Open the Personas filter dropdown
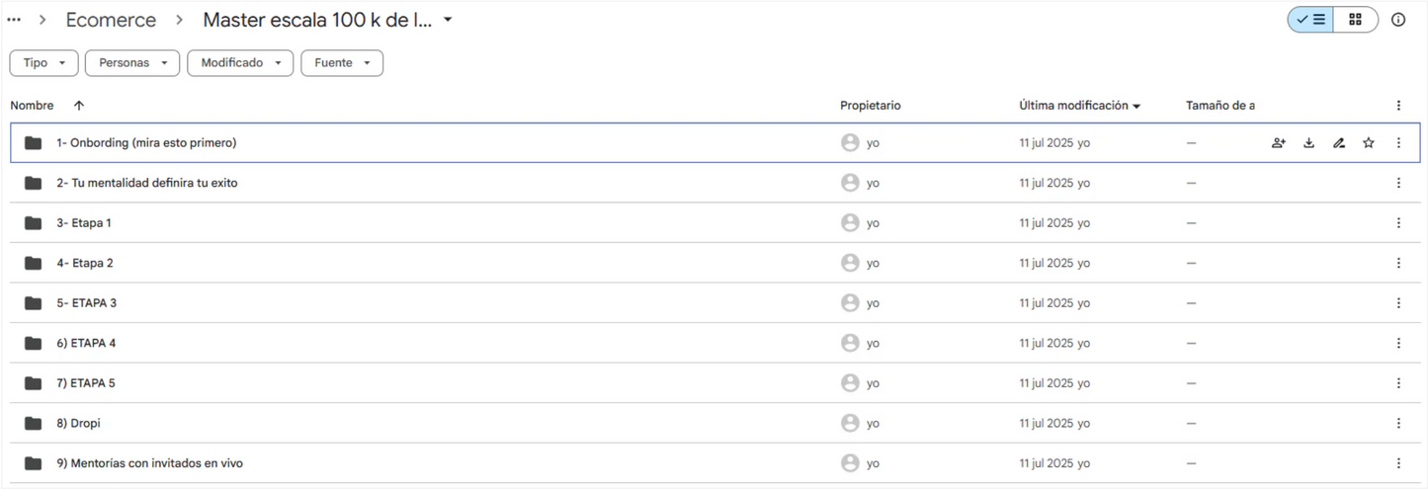1428x490 pixels. click(132, 63)
